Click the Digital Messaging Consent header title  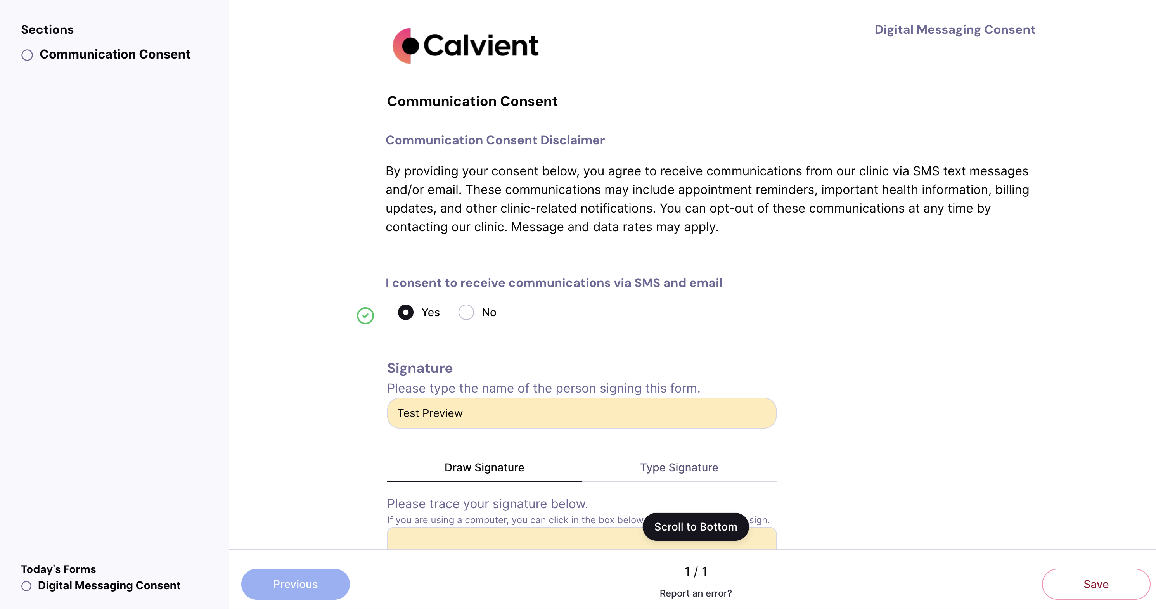tap(955, 29)
